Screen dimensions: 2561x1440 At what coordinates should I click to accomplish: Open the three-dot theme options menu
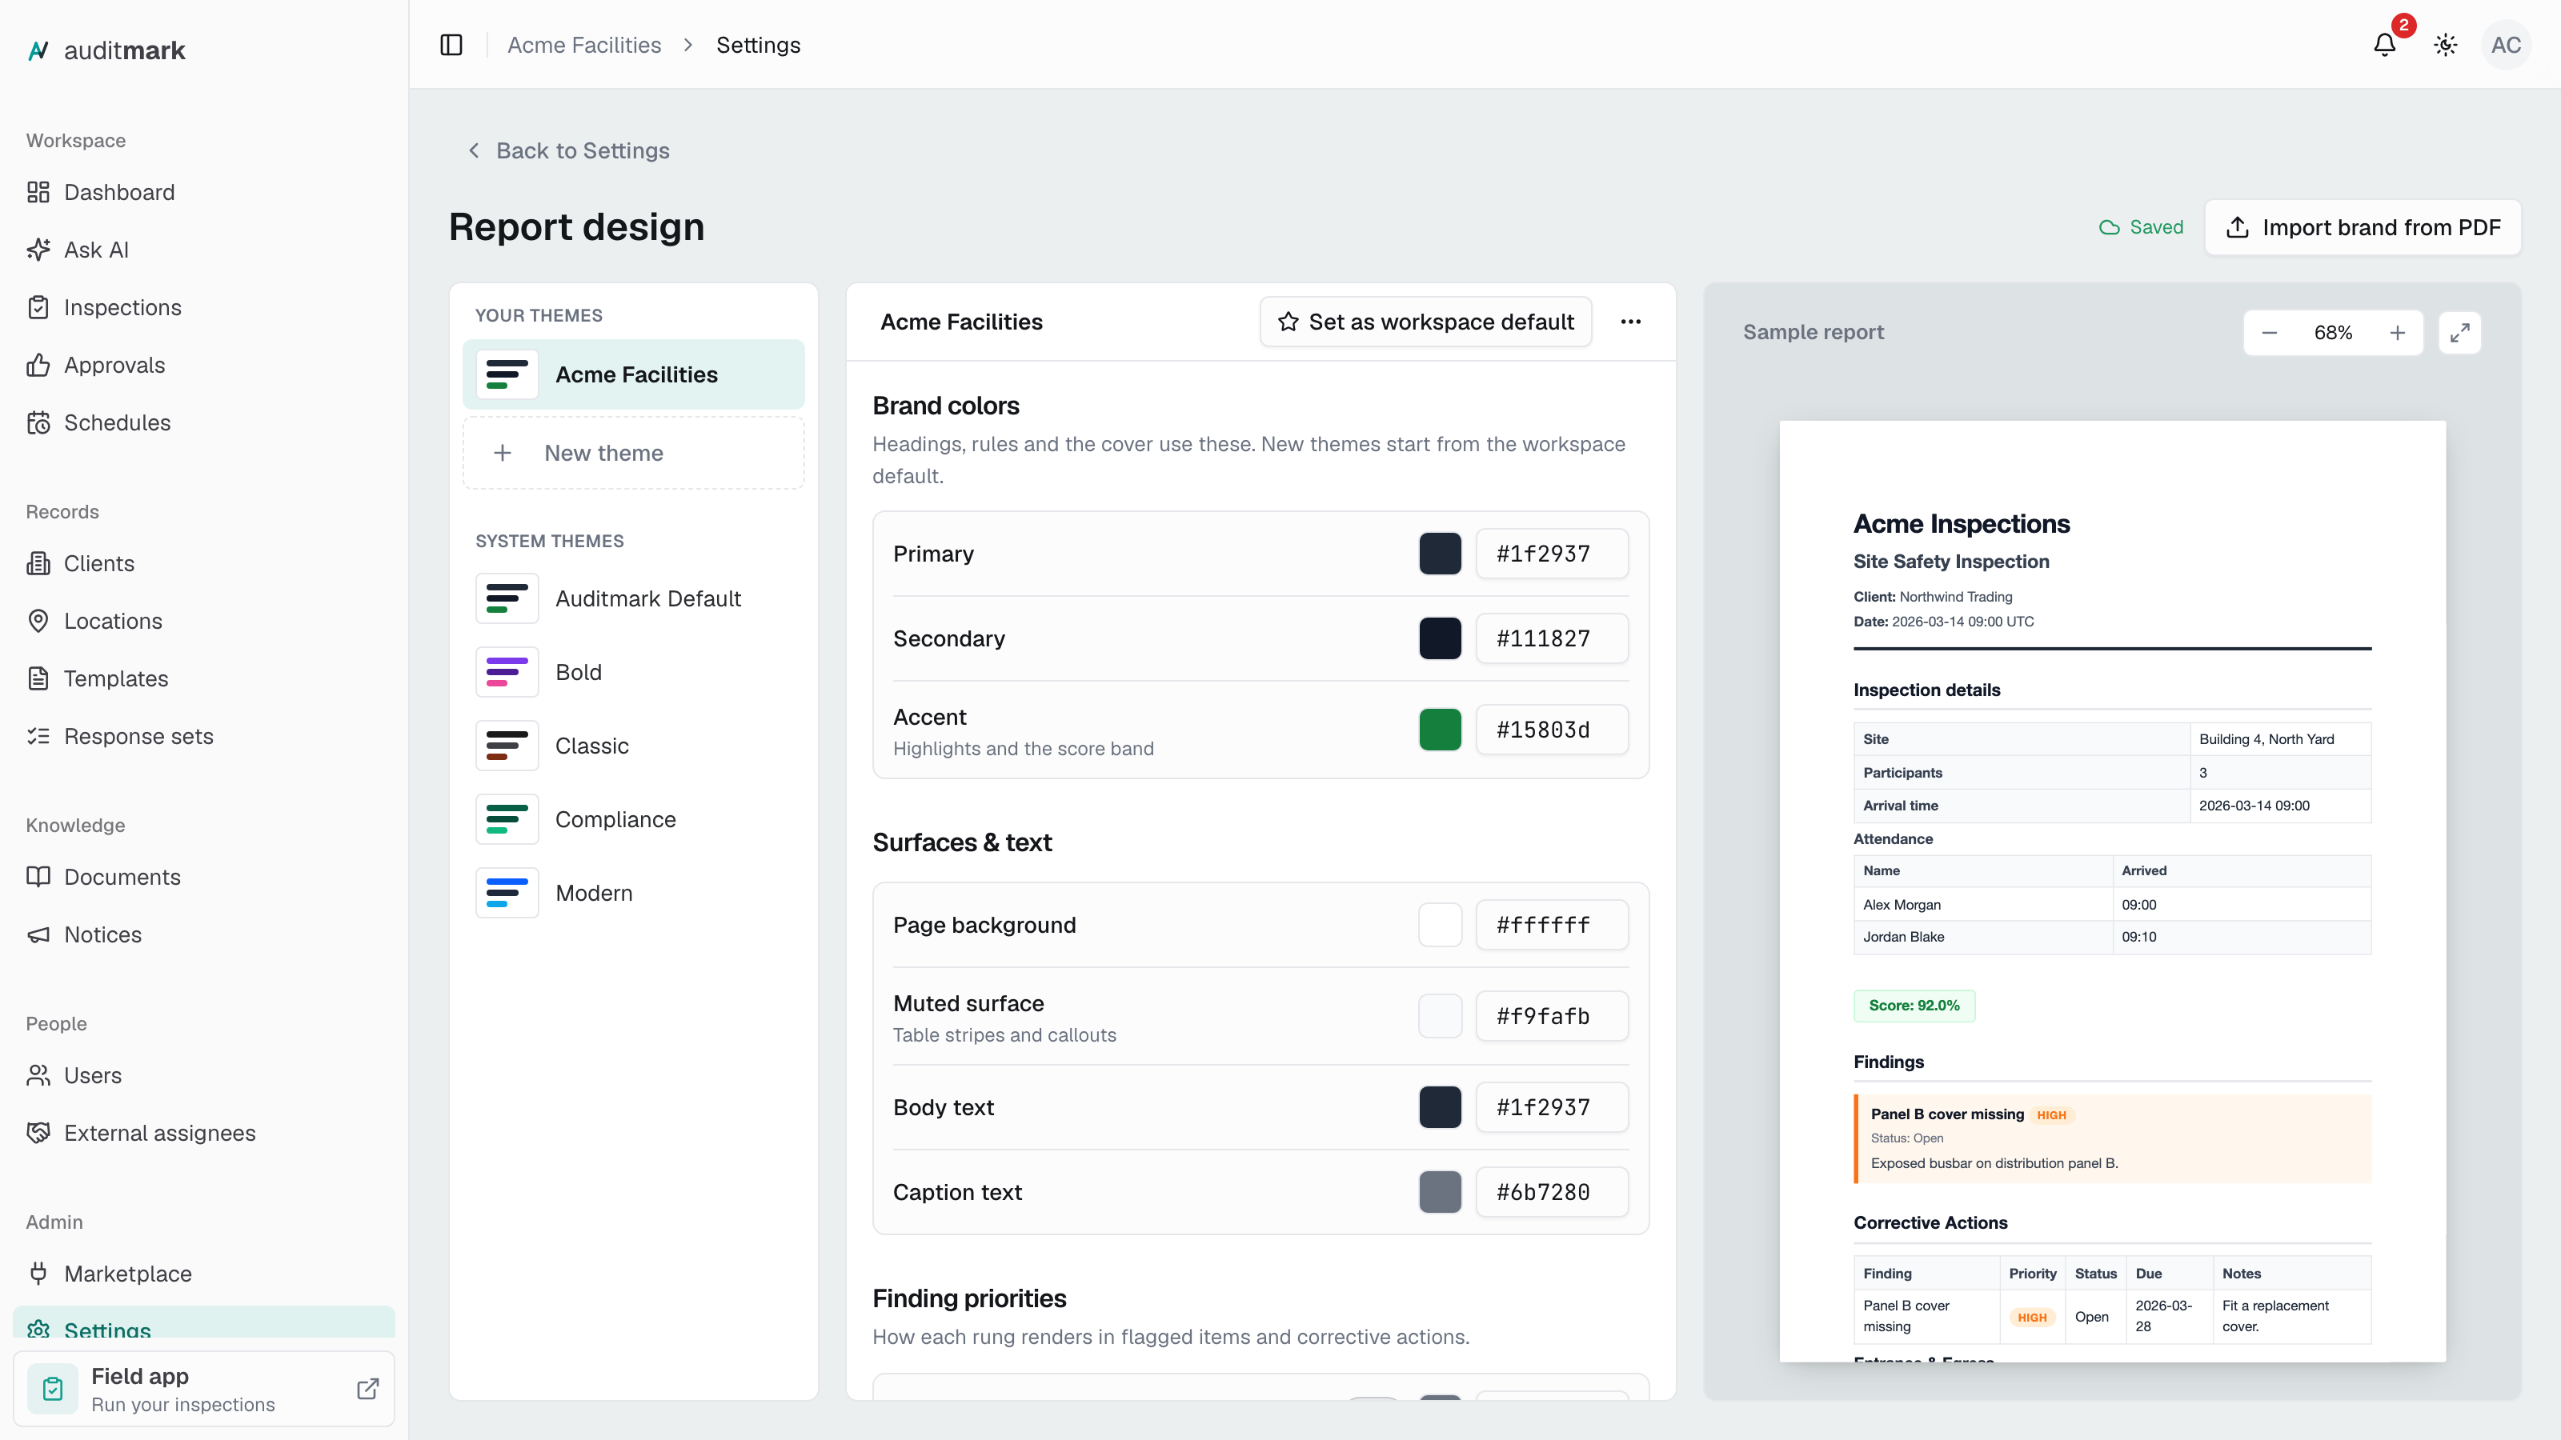tap(1630, 322)
